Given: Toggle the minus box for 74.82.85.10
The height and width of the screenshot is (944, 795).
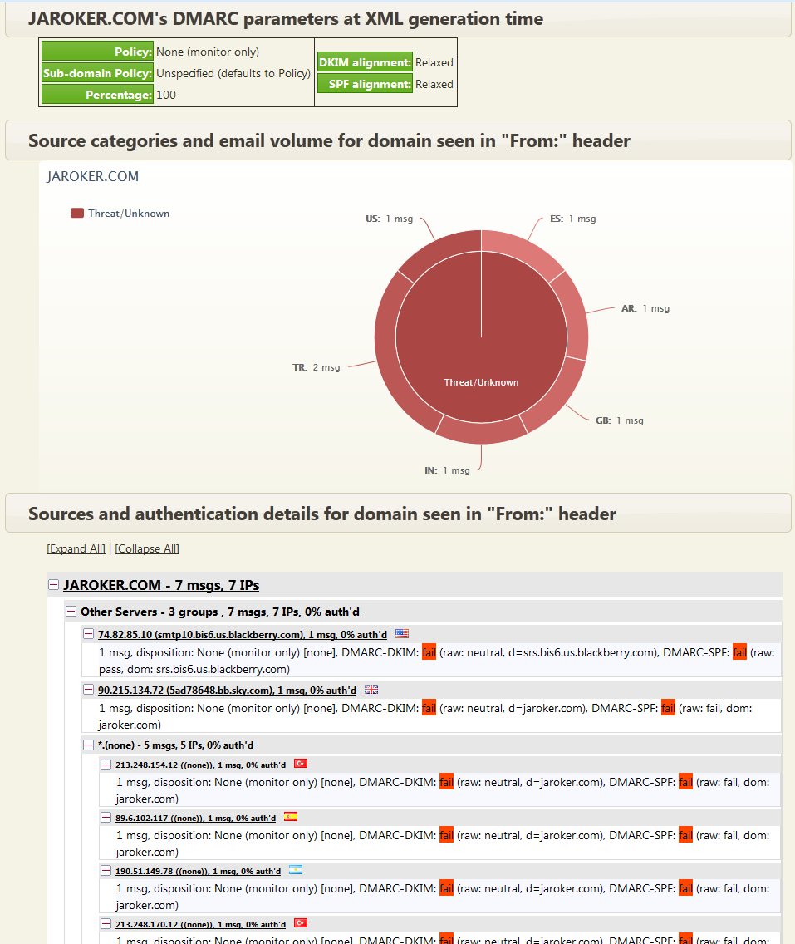Looking at the screenshot, I should [89, 635].
